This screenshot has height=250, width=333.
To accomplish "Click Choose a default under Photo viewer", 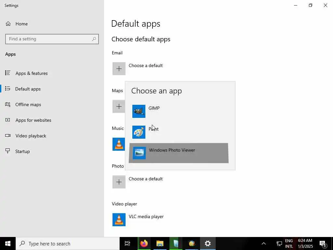I will [x=146, y=179].
